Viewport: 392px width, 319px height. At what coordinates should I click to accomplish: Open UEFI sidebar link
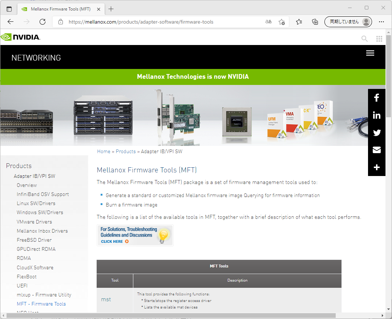(22, 286)
